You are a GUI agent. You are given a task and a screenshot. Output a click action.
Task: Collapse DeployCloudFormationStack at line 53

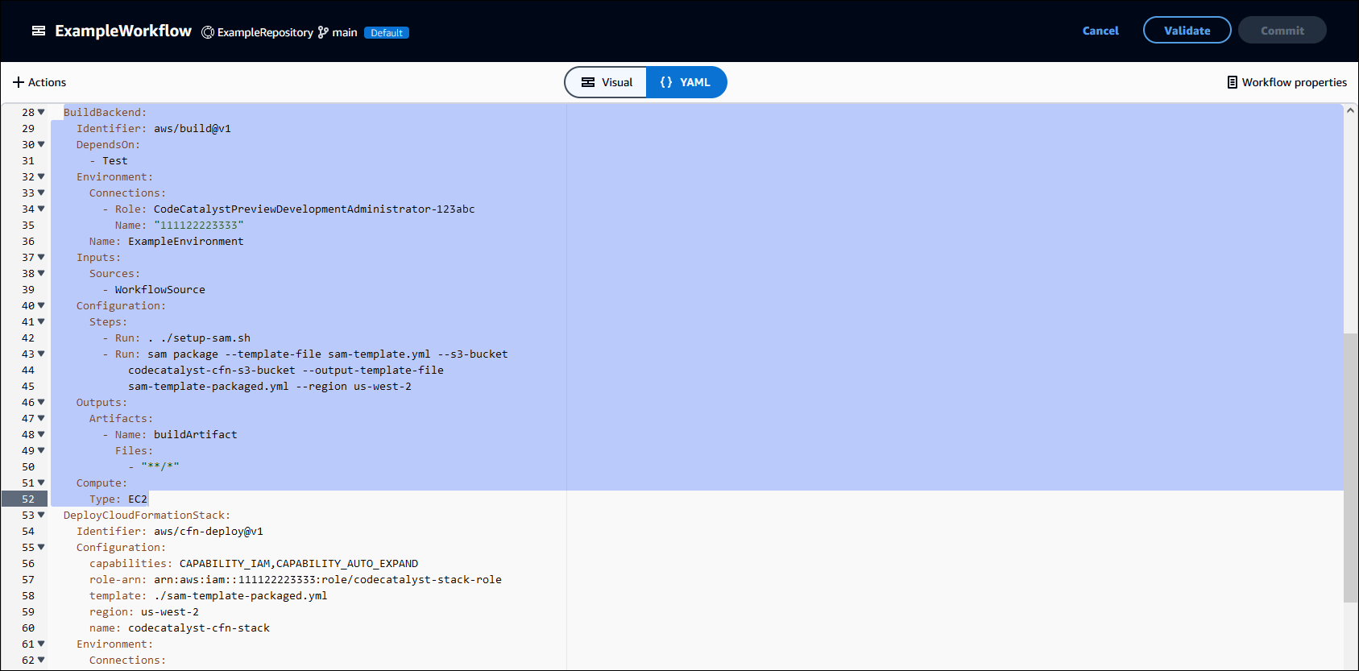[x=41, y=515]
